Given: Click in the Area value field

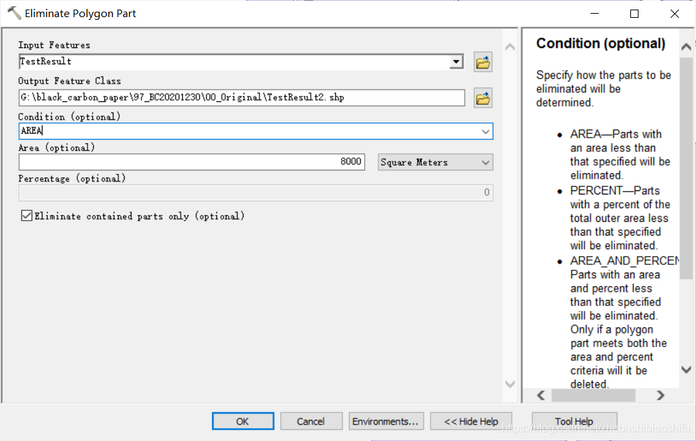Looking at the screenshot, I should click(192, 162).
